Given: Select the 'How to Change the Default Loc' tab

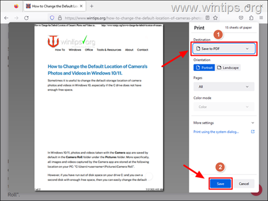Looking at the screenshot, I should point(55,6).
